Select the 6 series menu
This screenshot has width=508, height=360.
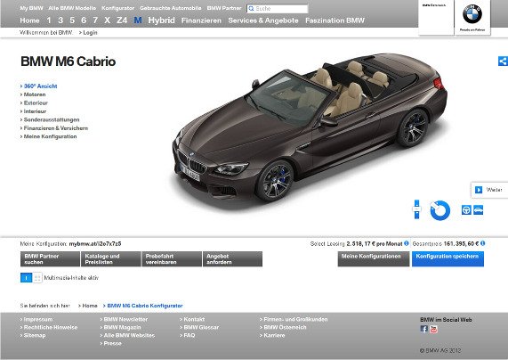tap(84, 20)
